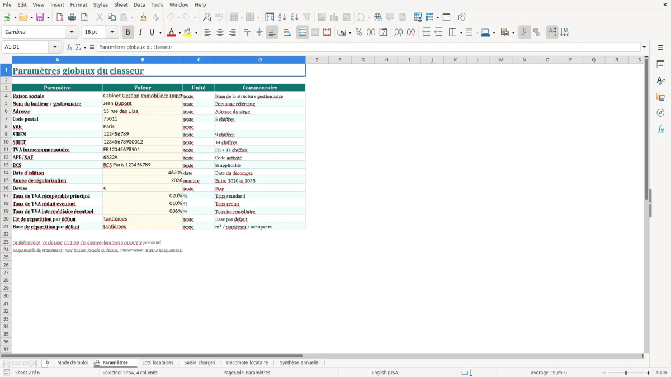Open the Name Box dropdown arrow
The image size is (671, 377).
(55, 47)
